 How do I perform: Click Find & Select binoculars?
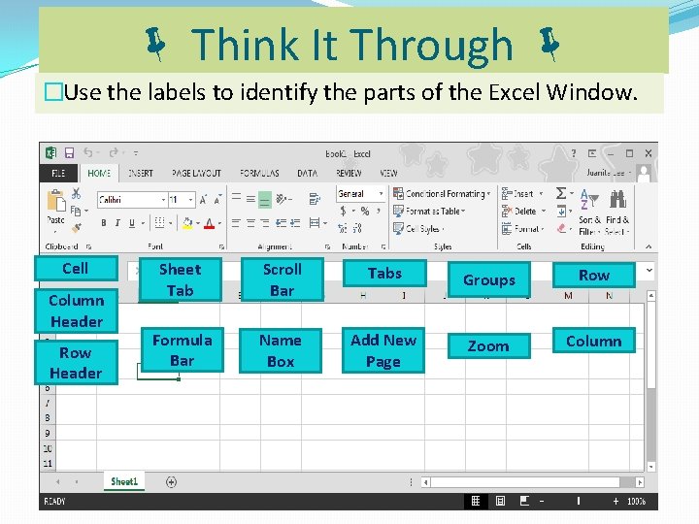tap(617, 213)
